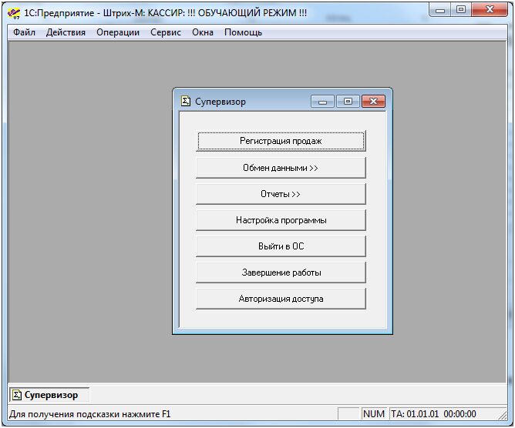Click the main window title ОБУЧАЮЩИЙ РЕЖИМ text
This screenshot has width=515, height=428.
(252, 13)
